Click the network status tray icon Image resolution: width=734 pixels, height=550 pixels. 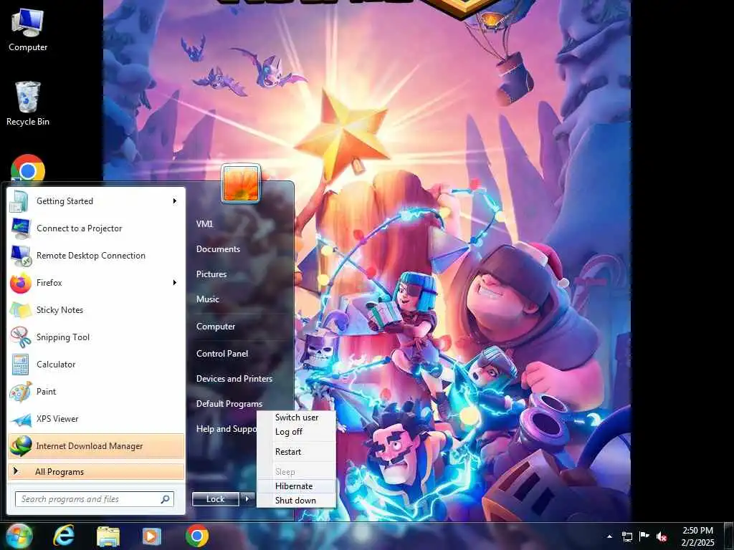(x=626, y=536)
